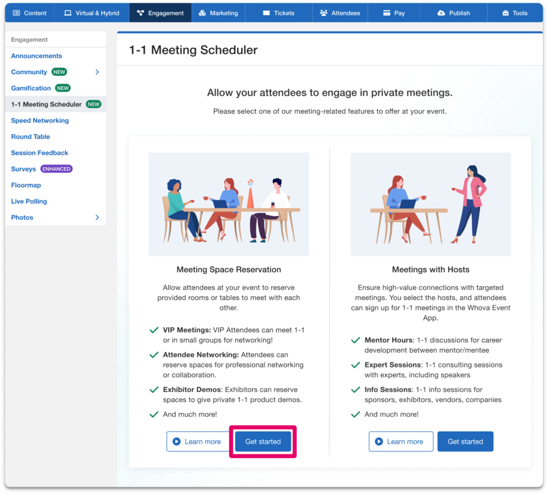Screen dimensions: 548x494
Task: Click the Attendees people icon
Action: point(323,13)
